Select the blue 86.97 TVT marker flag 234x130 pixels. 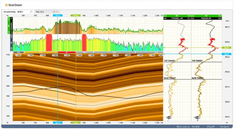(x=226, y=54)
